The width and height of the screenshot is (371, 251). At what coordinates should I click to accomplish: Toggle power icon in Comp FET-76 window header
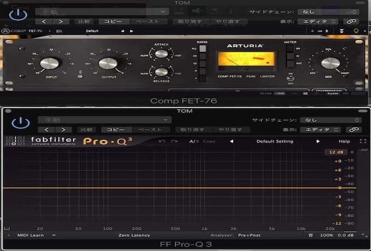[x=18, y=15]
